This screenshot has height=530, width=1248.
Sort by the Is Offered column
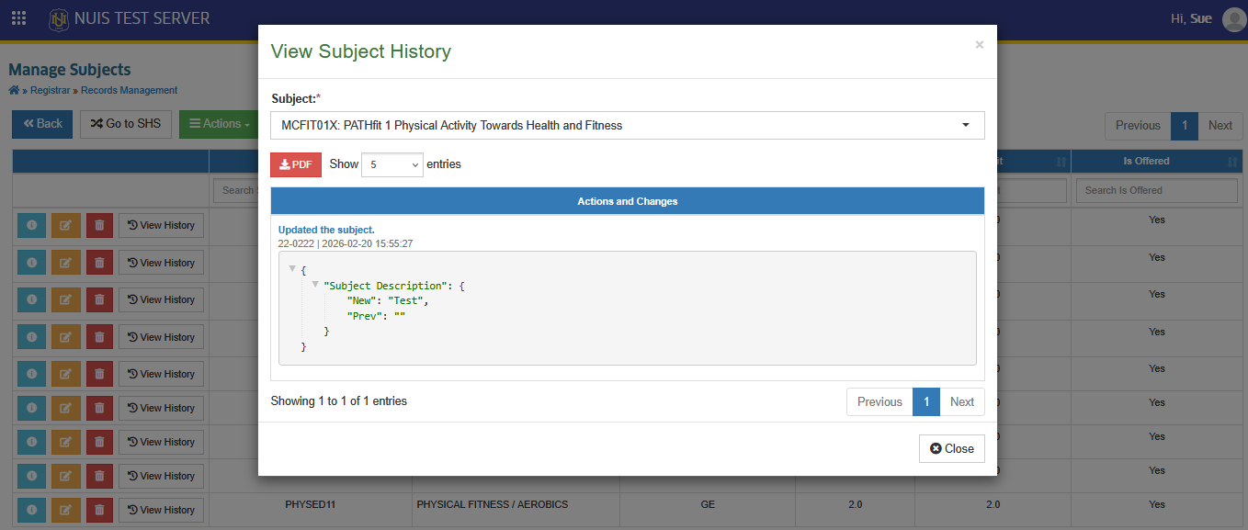coord(1157,161)
